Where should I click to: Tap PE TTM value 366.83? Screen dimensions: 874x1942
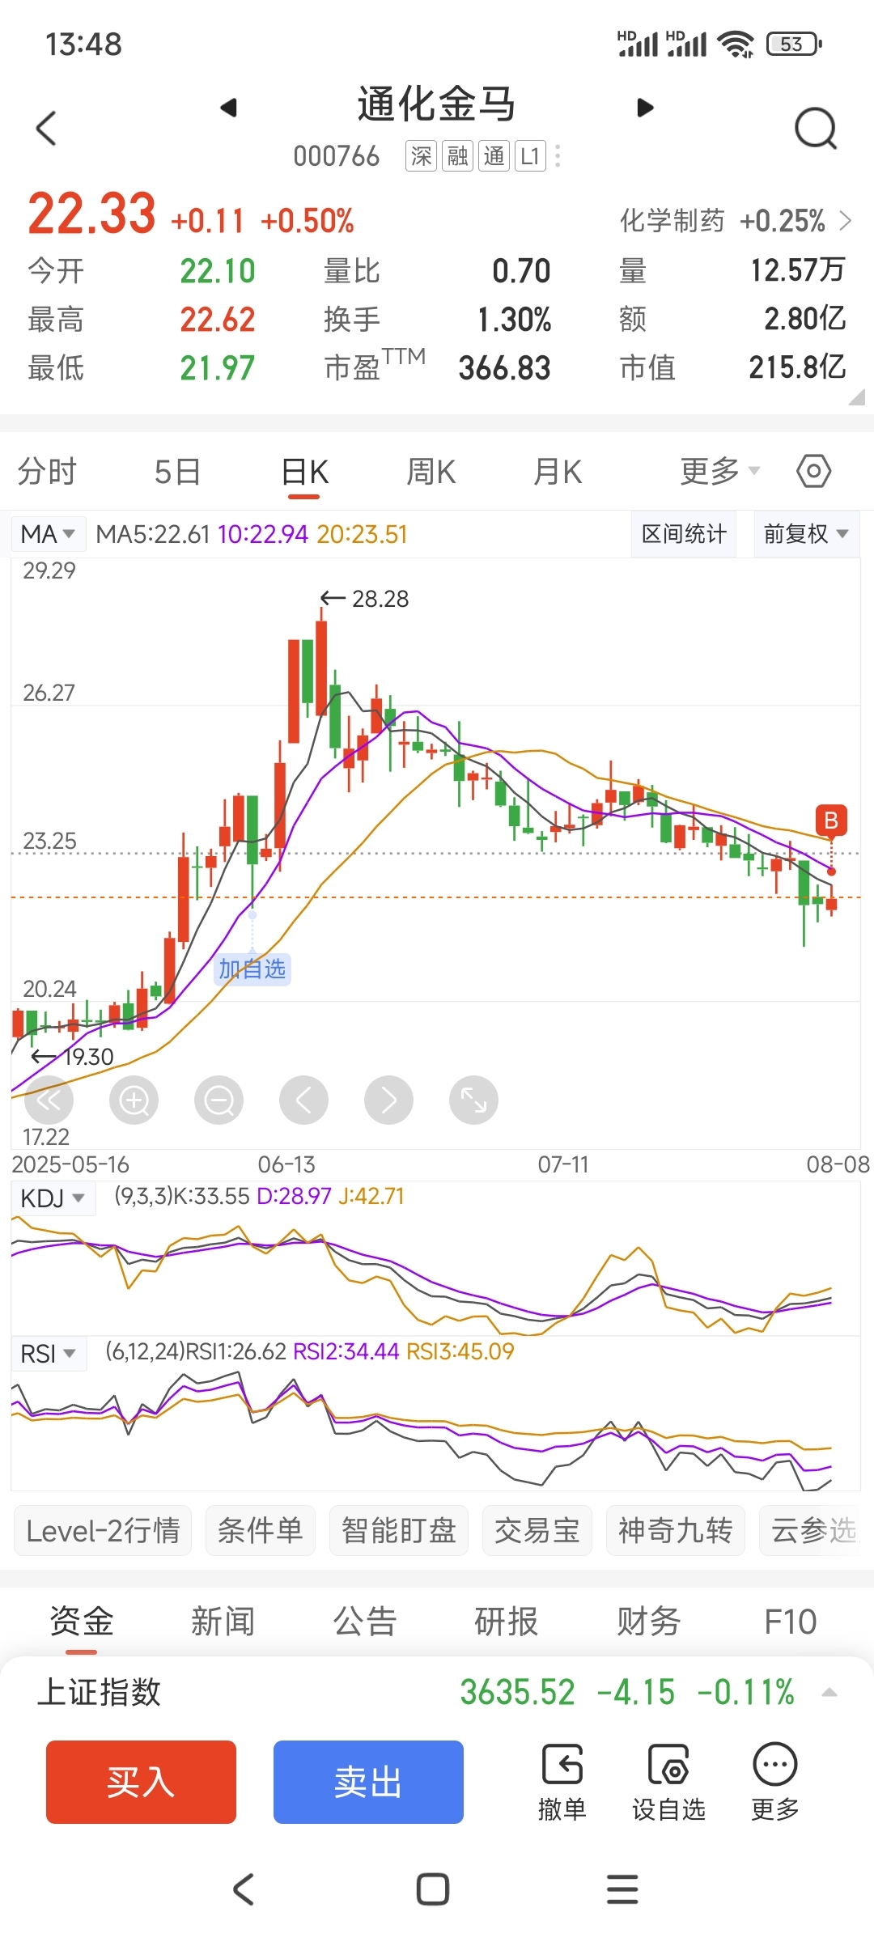pyautogui.click(x=504, y=368)
